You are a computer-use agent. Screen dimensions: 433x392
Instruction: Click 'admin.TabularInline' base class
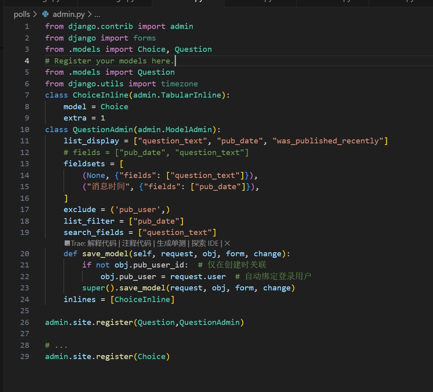point(177,95)
